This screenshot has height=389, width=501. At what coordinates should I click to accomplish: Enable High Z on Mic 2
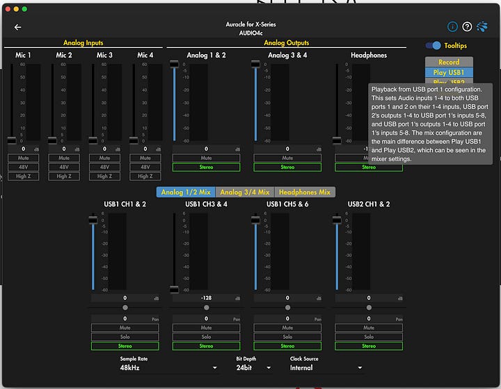pos(64,176)
